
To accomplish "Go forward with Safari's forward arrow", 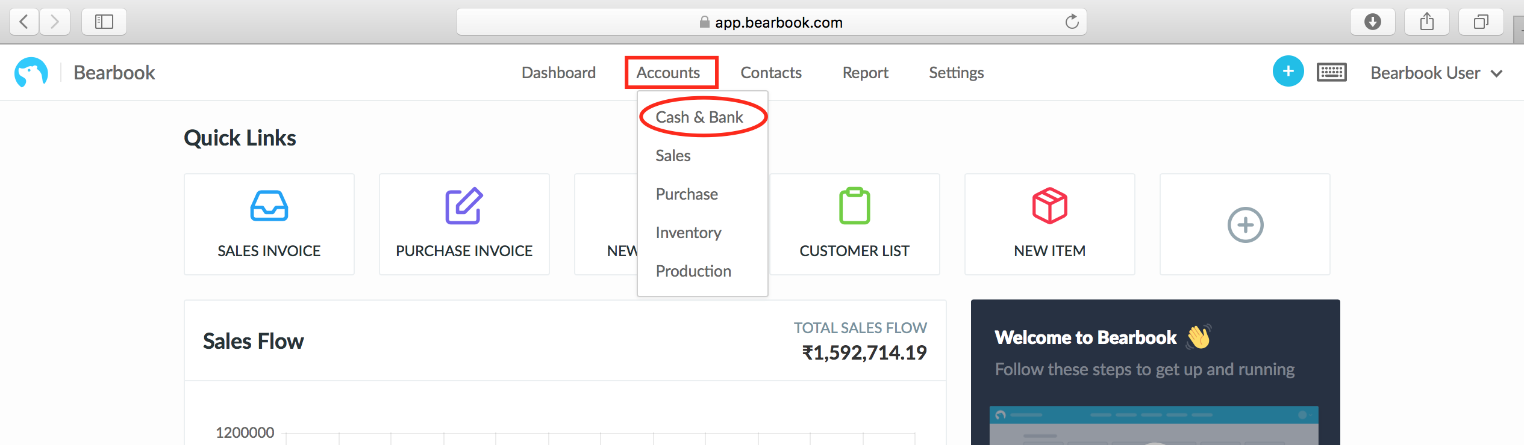I will (55, 22).
